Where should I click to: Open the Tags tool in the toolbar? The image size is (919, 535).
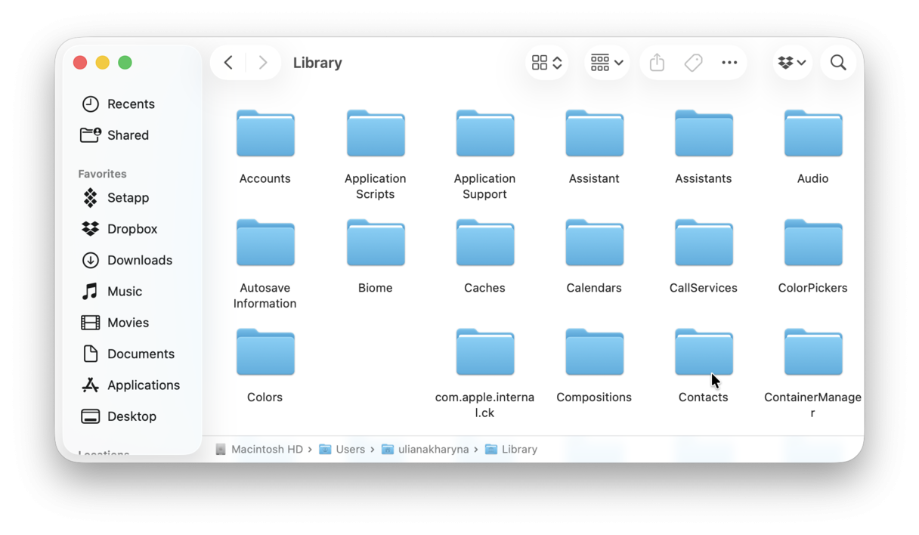(x=694, y=63)
